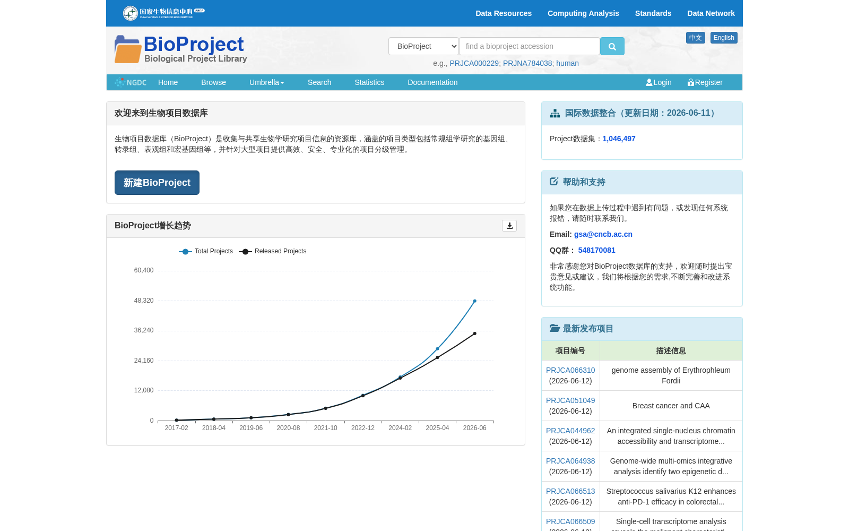
Task: Click the QQ group number 548170081
Action: click(597, 250)
